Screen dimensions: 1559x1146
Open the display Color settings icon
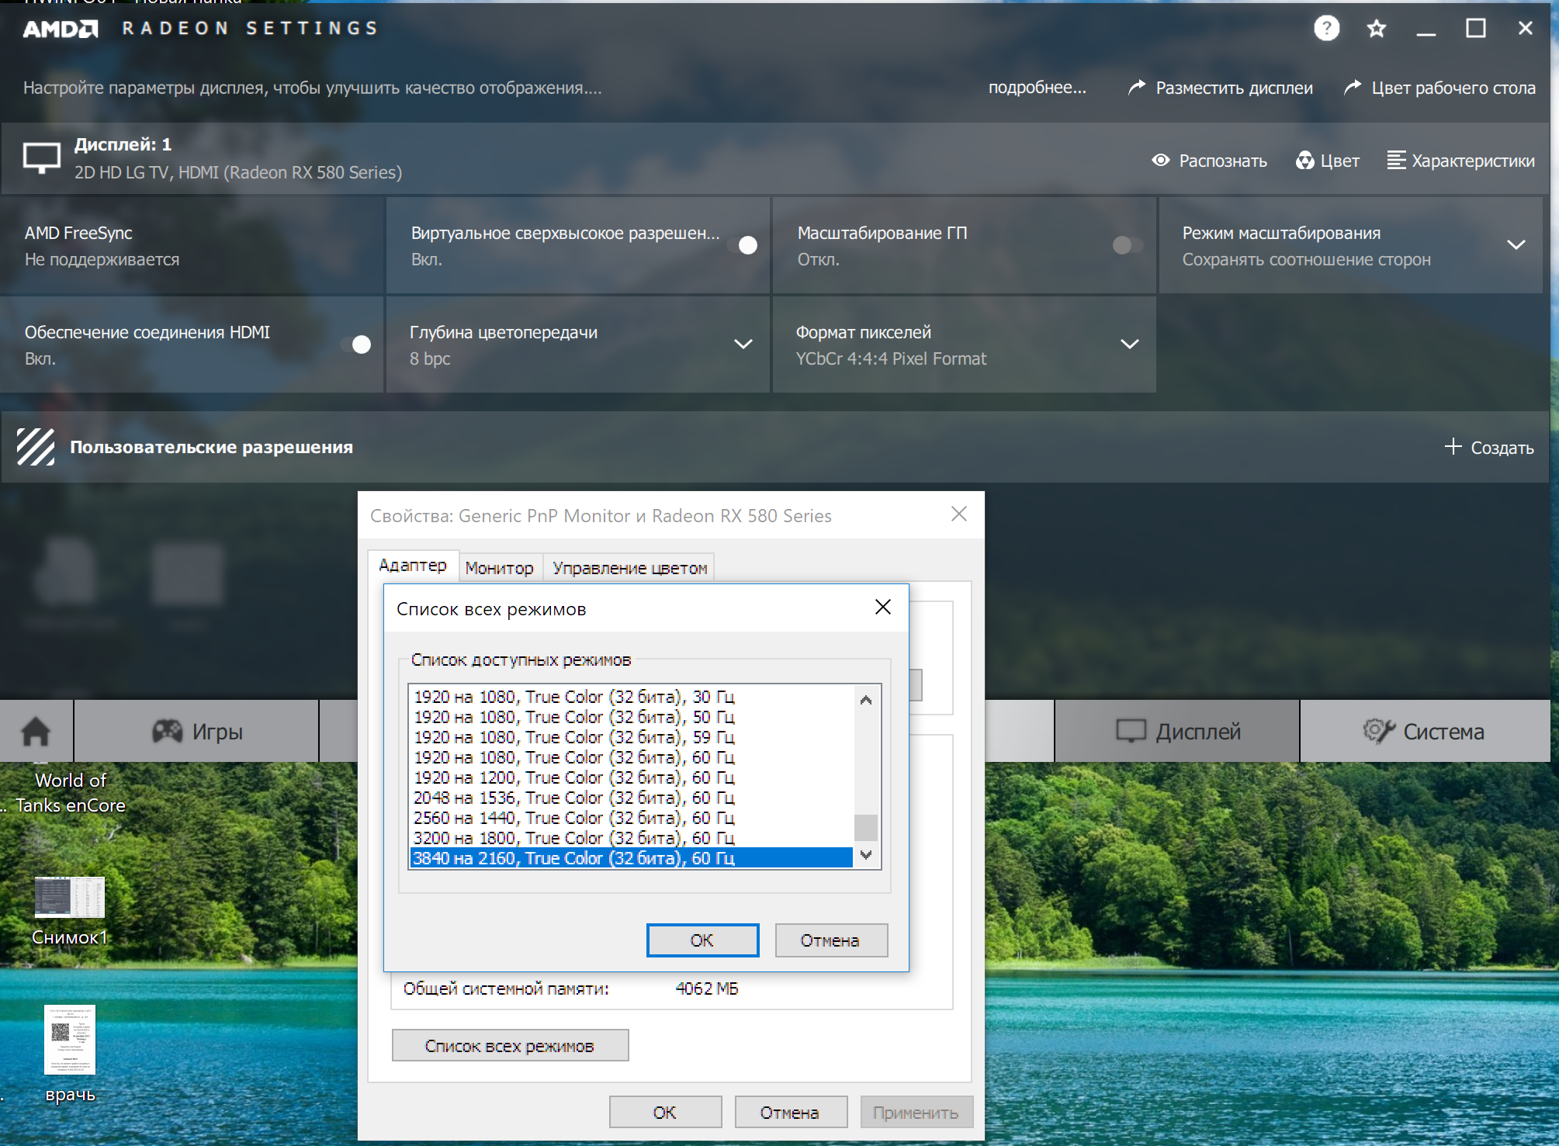click(x=1305, y=161)
